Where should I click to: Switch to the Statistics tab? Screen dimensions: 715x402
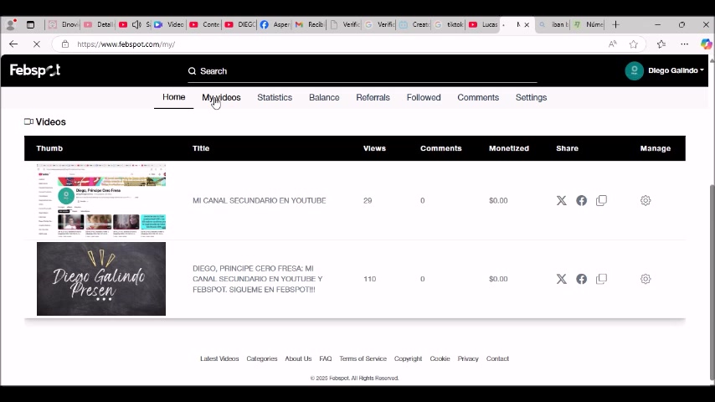[x=275, y=98]
